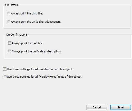Tick the unit title checkbox under On Confirmations
132x111 pixels.
pos(9,43)
